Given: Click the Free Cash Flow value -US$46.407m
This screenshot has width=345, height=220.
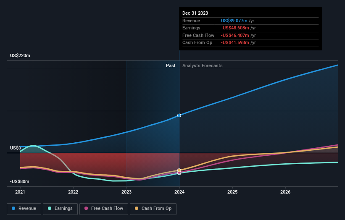Looking at the screenshot, I should pos(235,35).
